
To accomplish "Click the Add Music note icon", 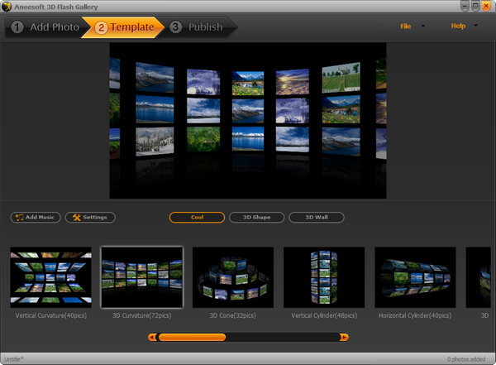I will coord(19,218).
